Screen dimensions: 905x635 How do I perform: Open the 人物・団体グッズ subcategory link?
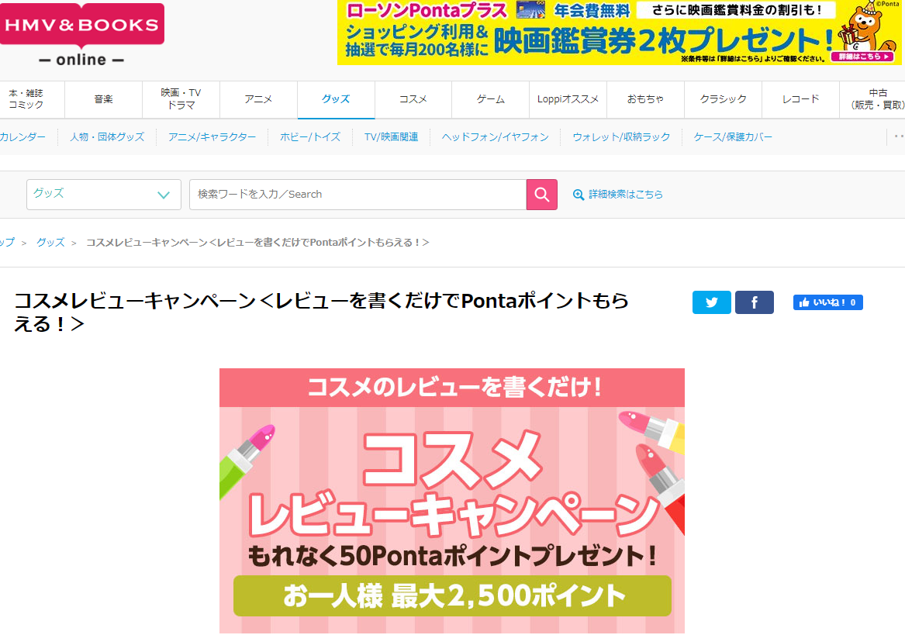point(107,136)
